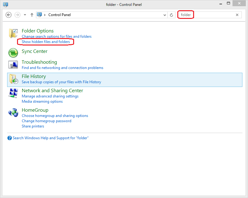Clear the search box with X
The width and height of the screenshot is (248, 198).
pyautogui.click(x=237, y=15)
